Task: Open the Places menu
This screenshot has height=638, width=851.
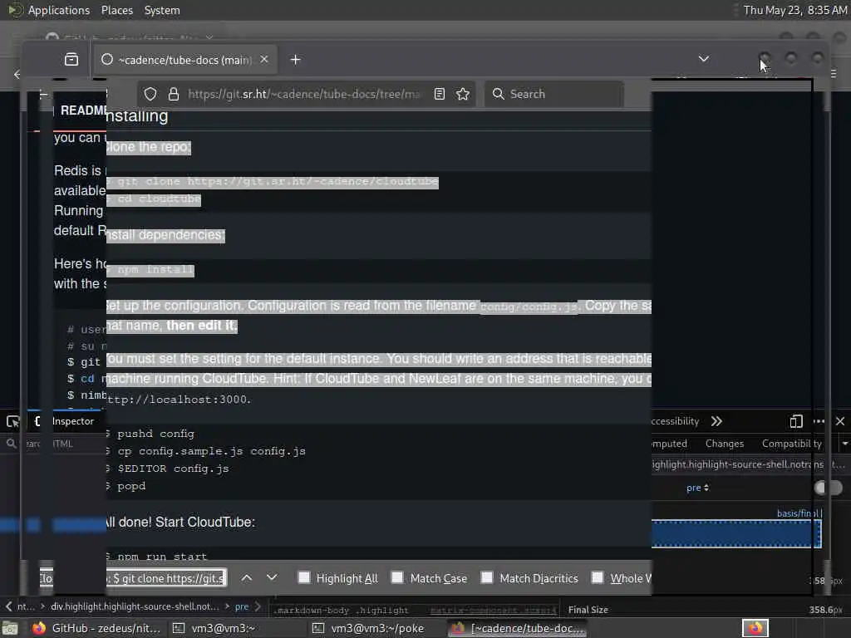Action: 116,10
